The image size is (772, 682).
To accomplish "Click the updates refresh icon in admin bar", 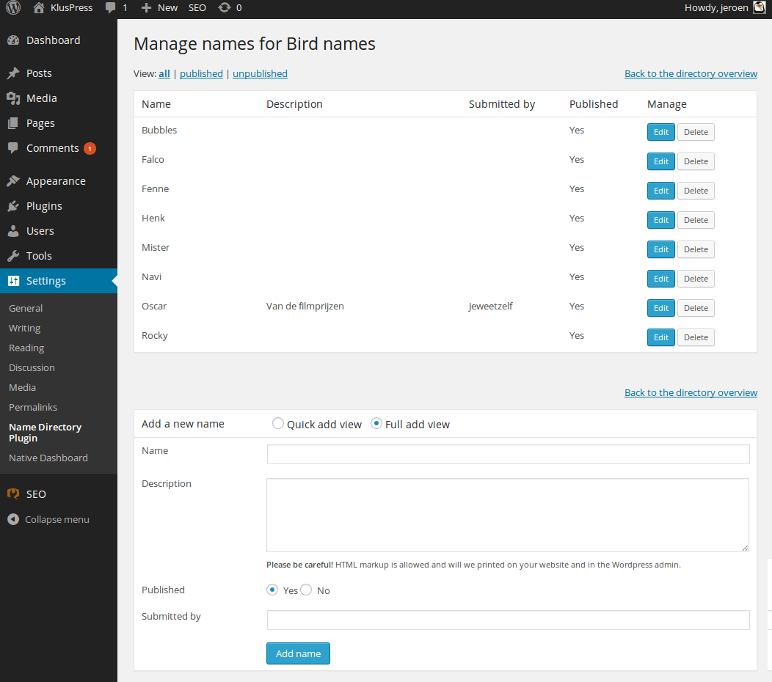I will tap(225, 7).
